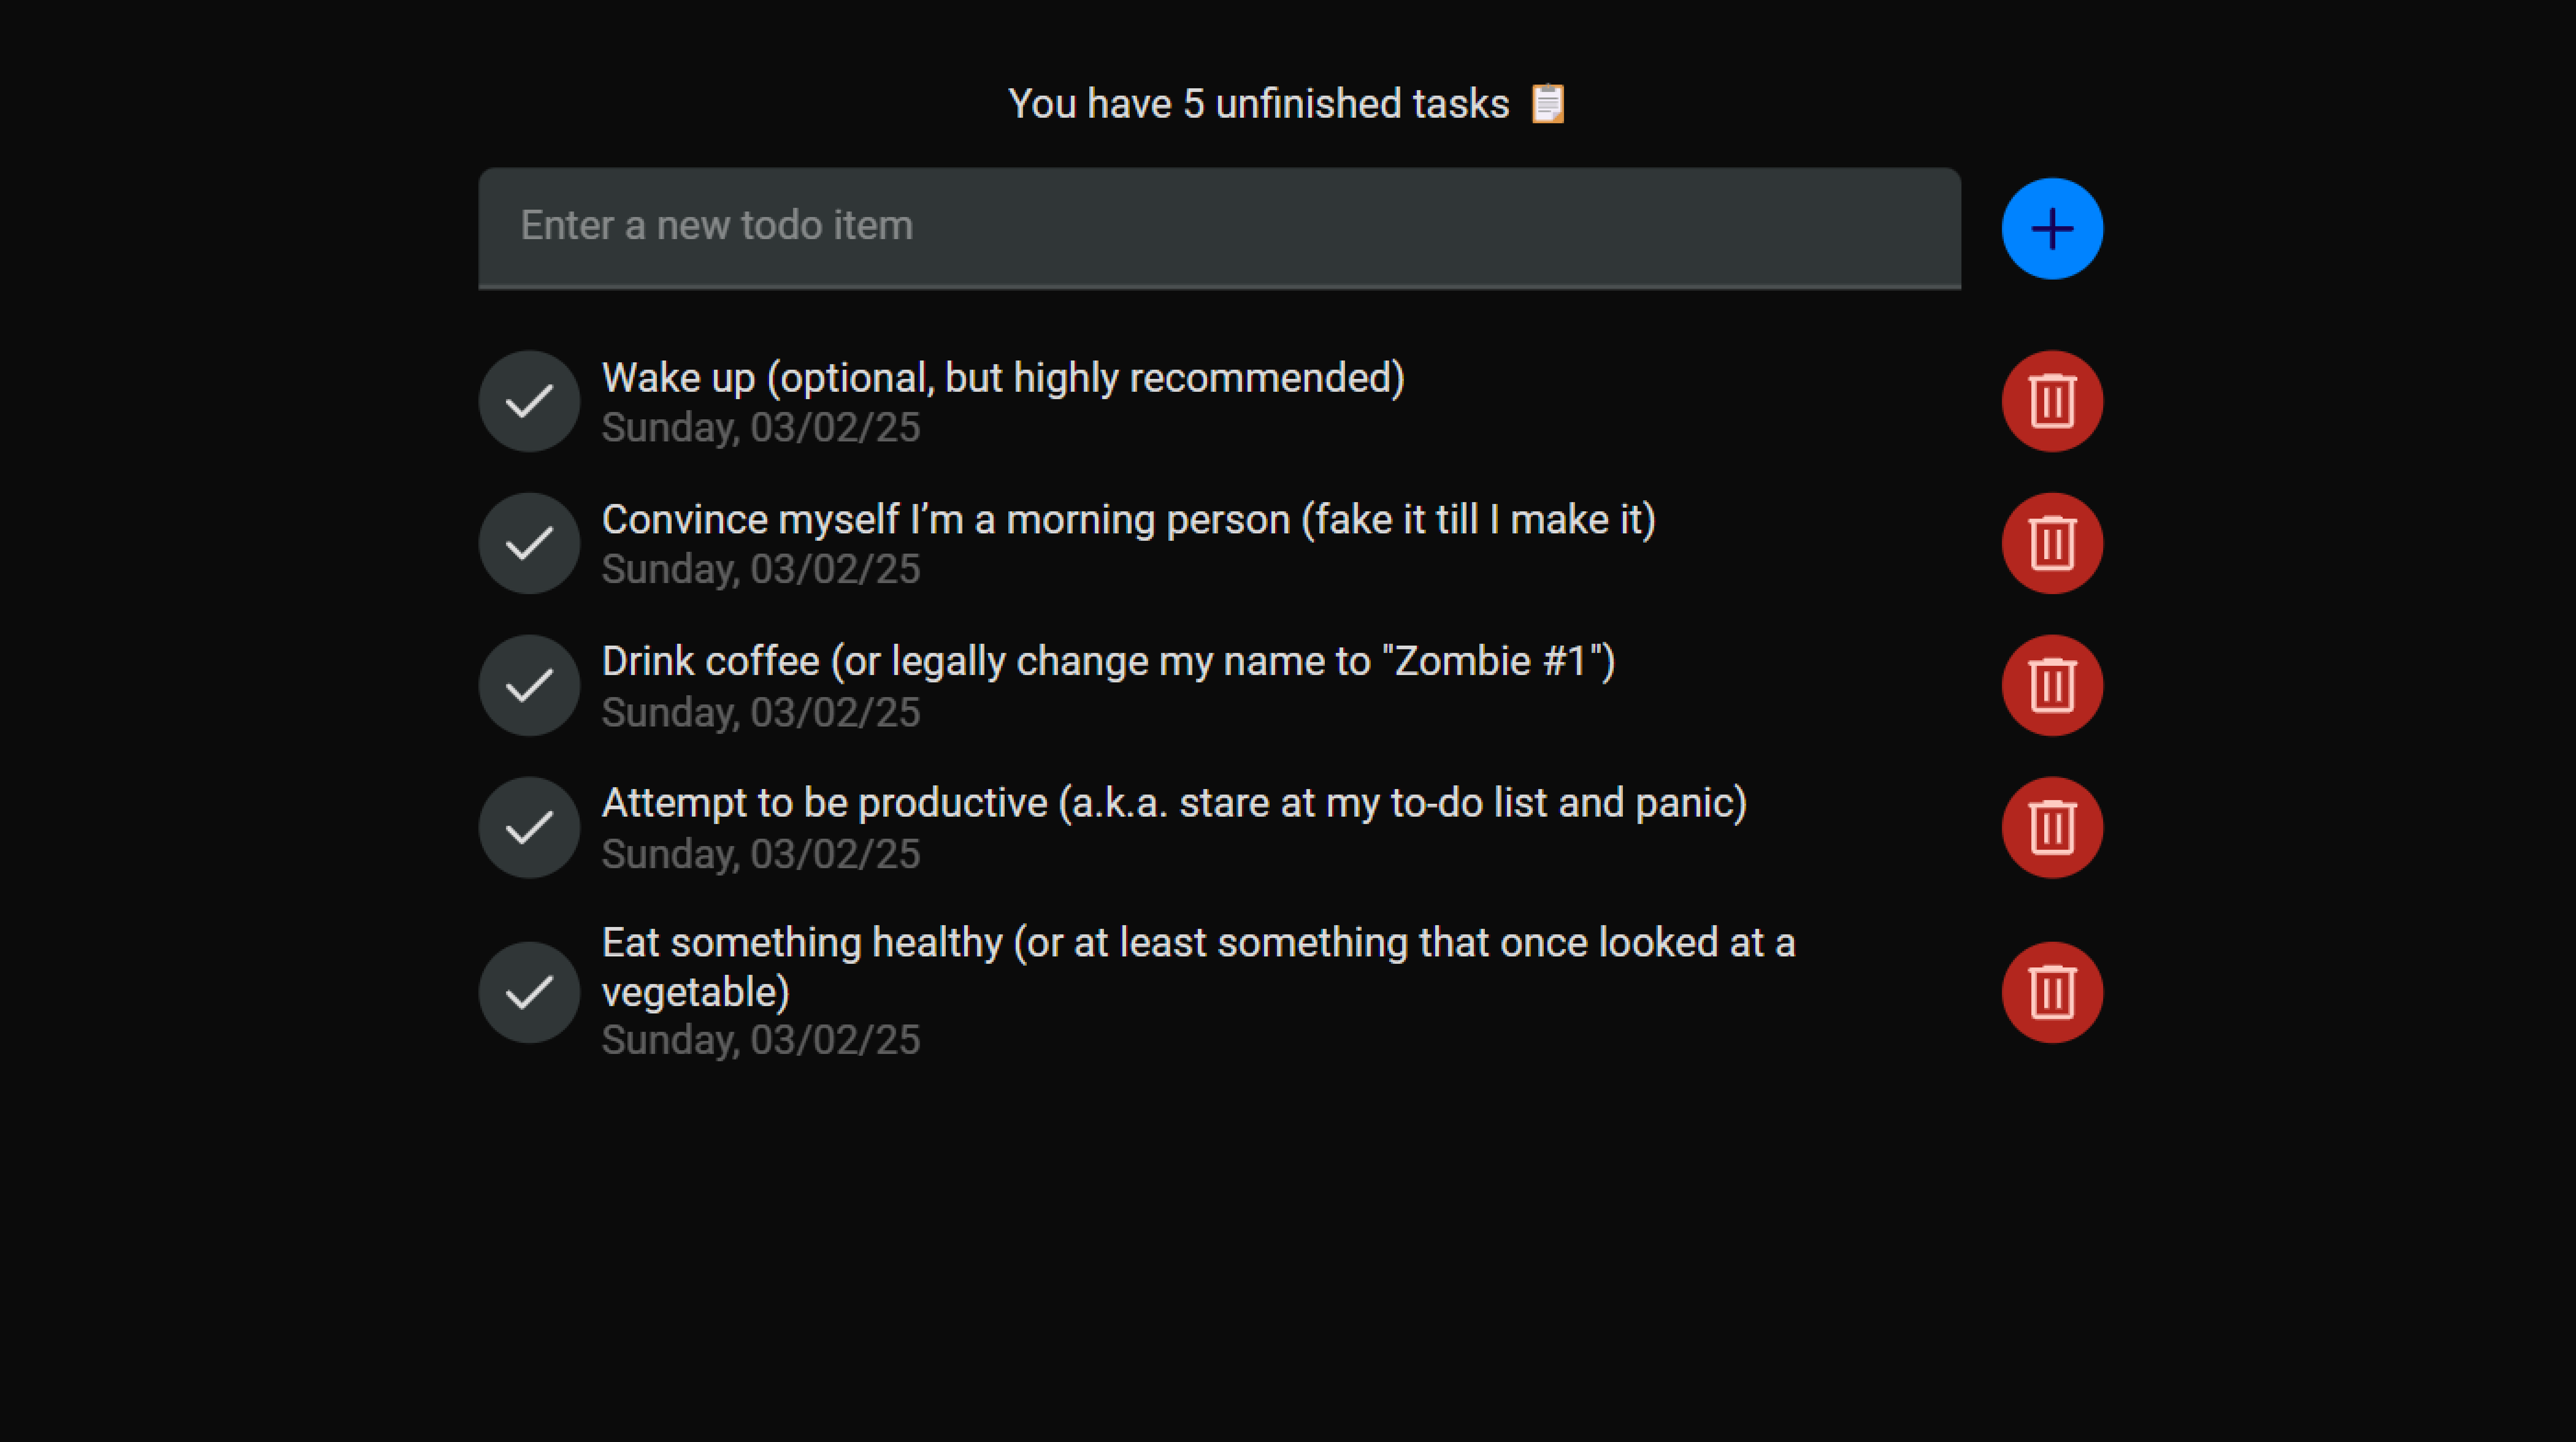Delete the "Eat something healthy" task
The width and height of the screenshot is (2576, 1442).
pos(2051,991)
